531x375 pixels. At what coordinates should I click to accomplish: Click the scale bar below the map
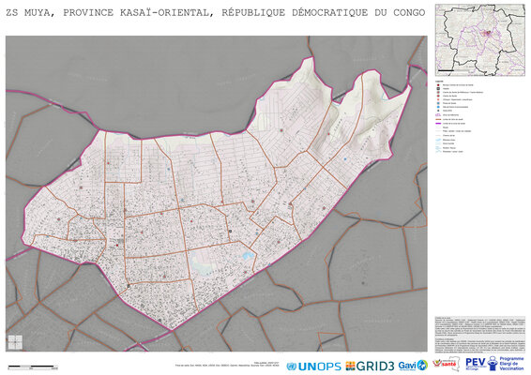point(33,367)
